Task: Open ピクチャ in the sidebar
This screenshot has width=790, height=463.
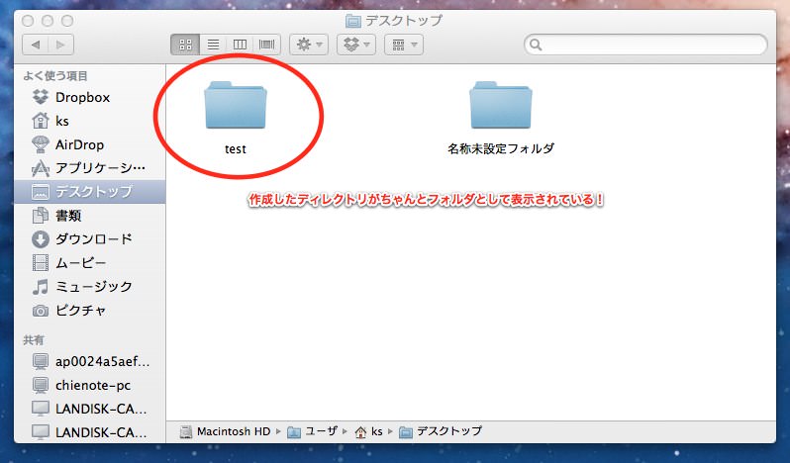Action: pos(90,310)
